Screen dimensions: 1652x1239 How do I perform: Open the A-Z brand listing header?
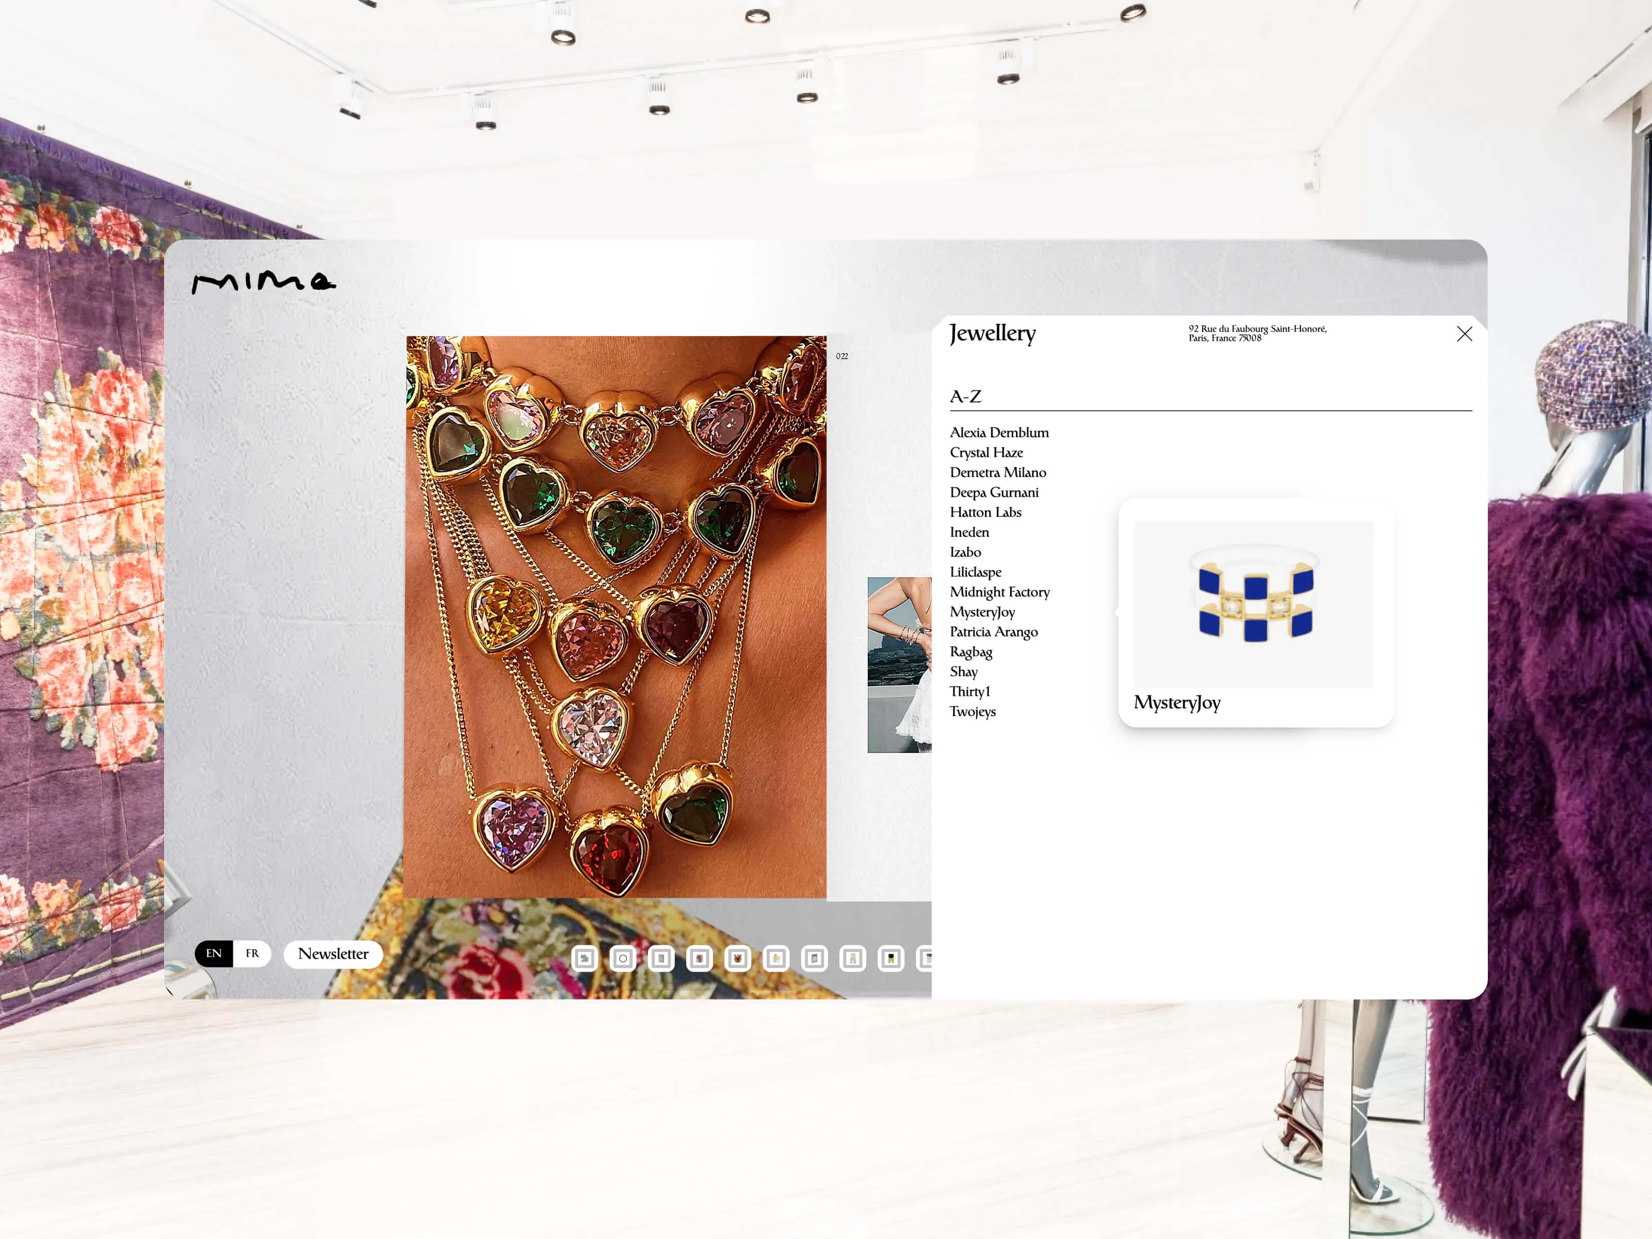(x=966, y=396)
